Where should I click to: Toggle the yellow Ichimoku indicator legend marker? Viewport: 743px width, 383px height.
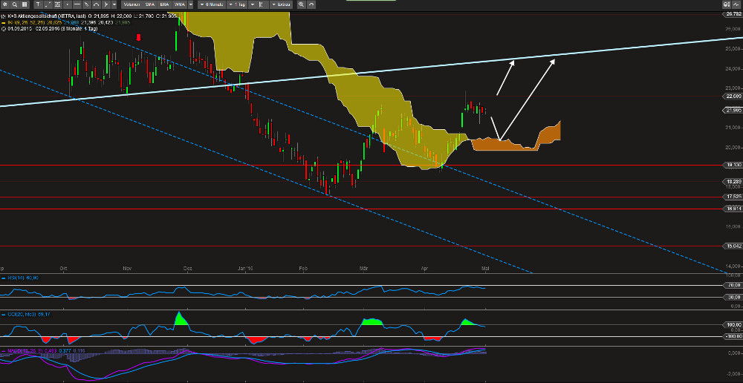point(3,22)
